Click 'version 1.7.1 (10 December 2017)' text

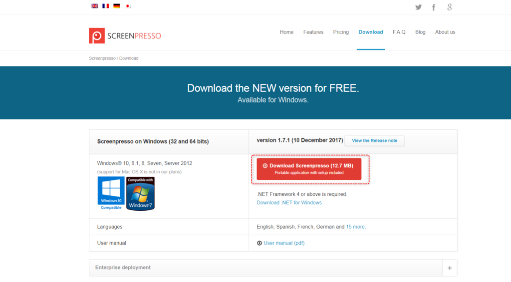[300, 140]
